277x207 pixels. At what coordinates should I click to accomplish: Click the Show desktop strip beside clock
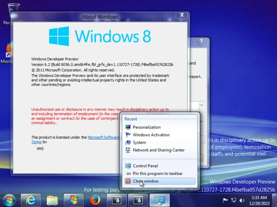275,200
